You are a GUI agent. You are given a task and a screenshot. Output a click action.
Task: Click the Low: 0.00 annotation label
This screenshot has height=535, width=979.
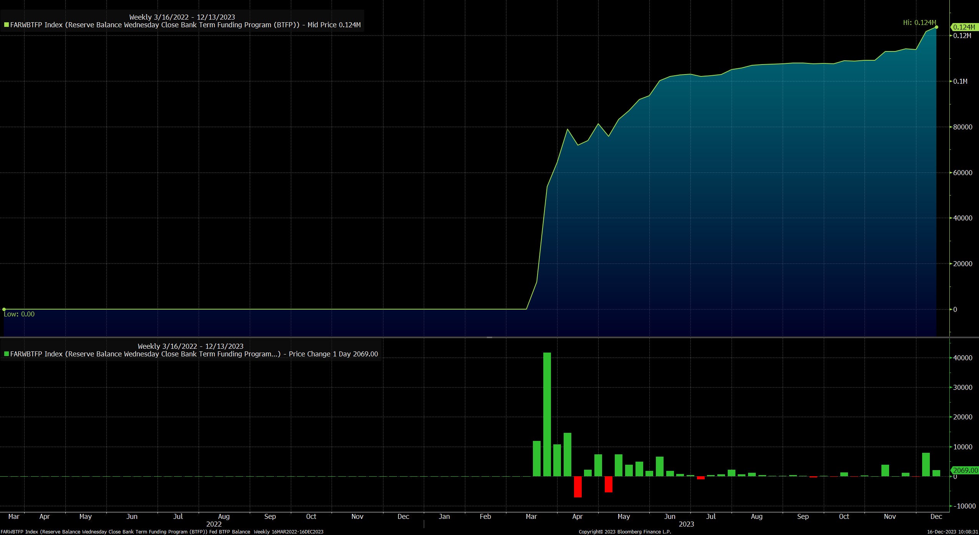[x=19, y=314]
